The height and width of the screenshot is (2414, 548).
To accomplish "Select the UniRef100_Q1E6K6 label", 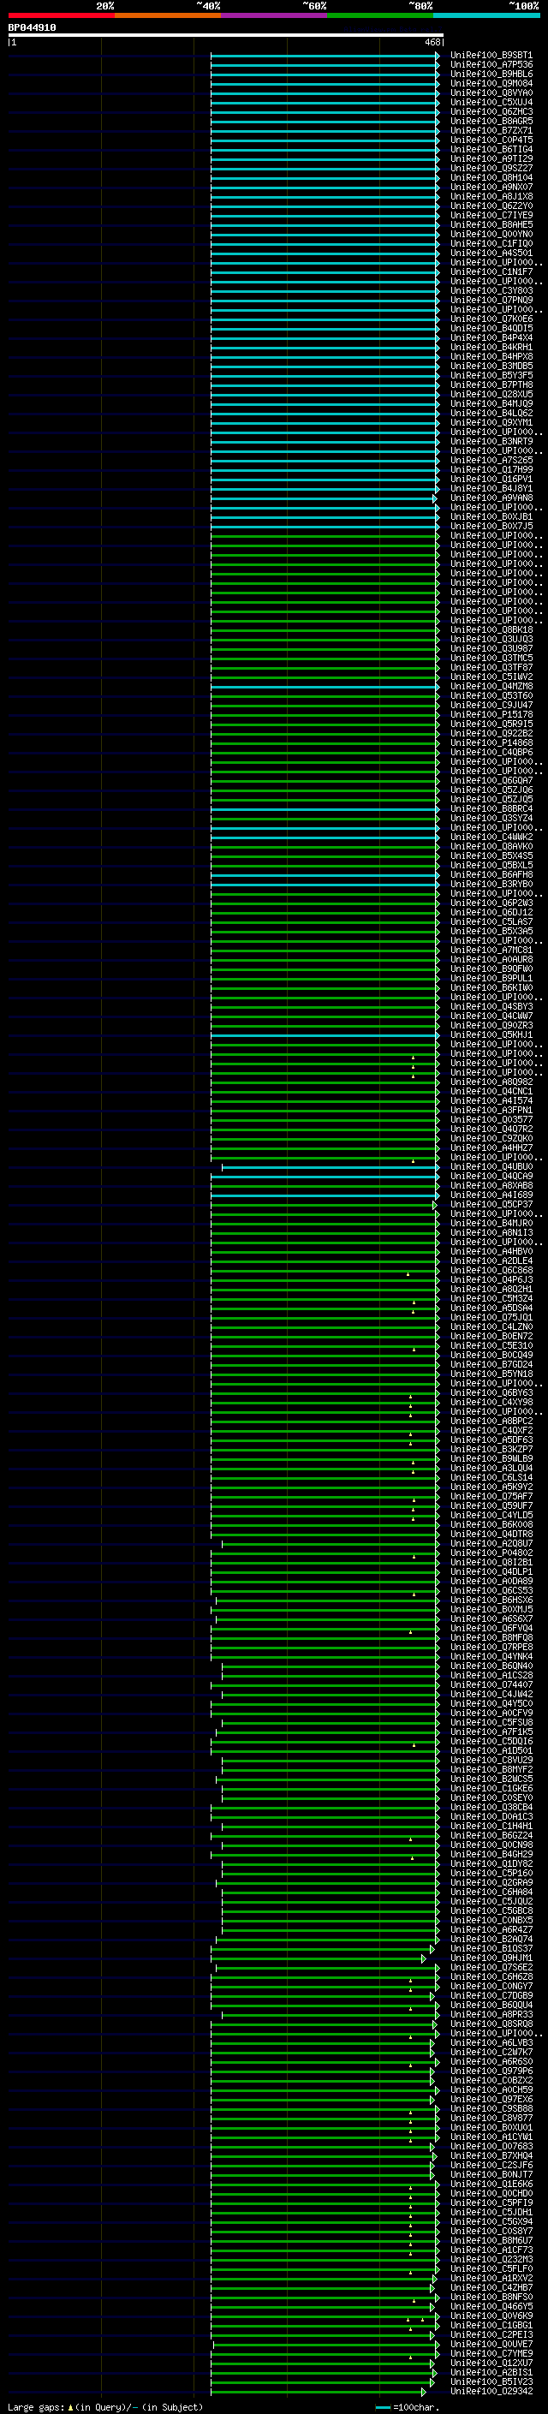I will 491,2184.
